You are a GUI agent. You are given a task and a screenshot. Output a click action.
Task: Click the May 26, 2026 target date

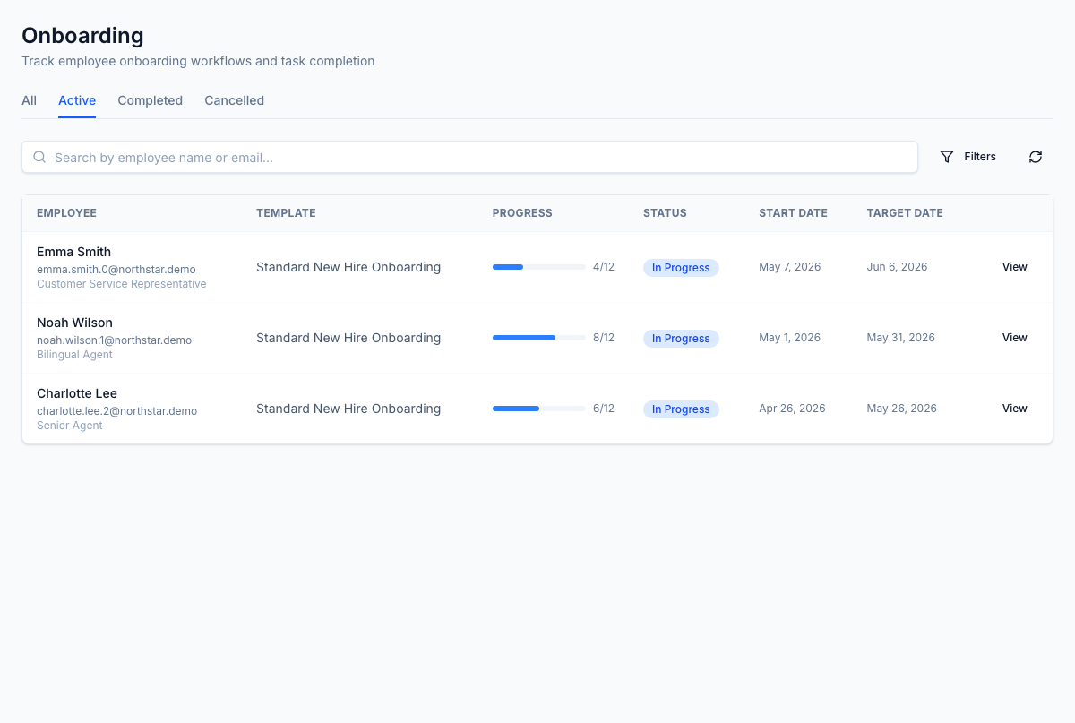tap(901, 409)
